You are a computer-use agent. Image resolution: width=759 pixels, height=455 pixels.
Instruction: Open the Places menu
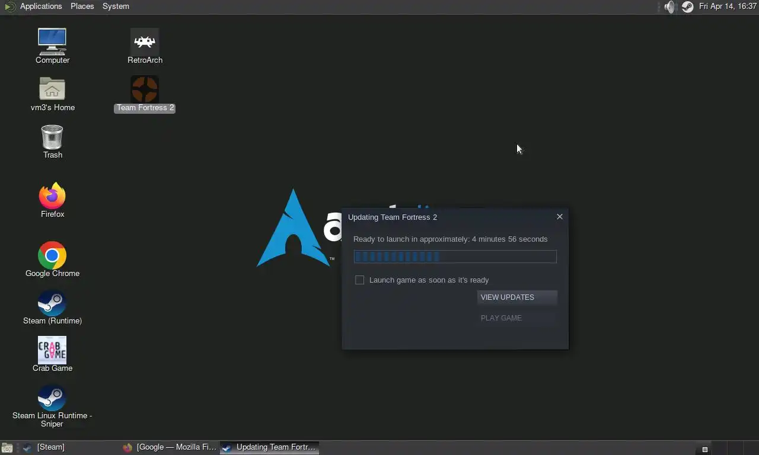pyautogui.click(x=82, y=7)
